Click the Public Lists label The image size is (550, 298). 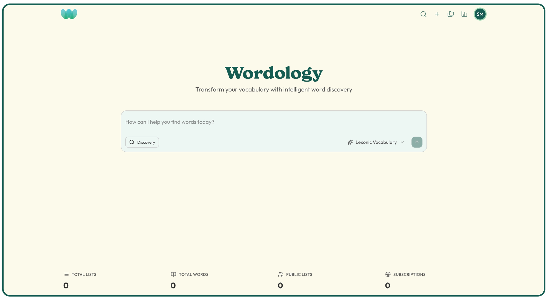[x=299, y=274]
